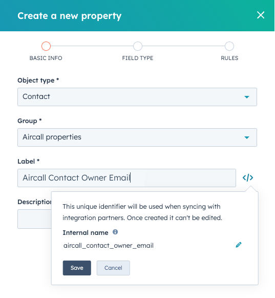Click in the Label text field

coord(127,178)
